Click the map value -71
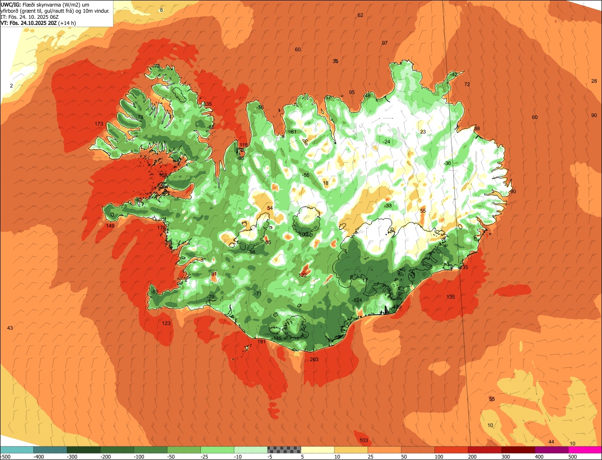Viewport: 602px width, 460px height. coord(257,294)
